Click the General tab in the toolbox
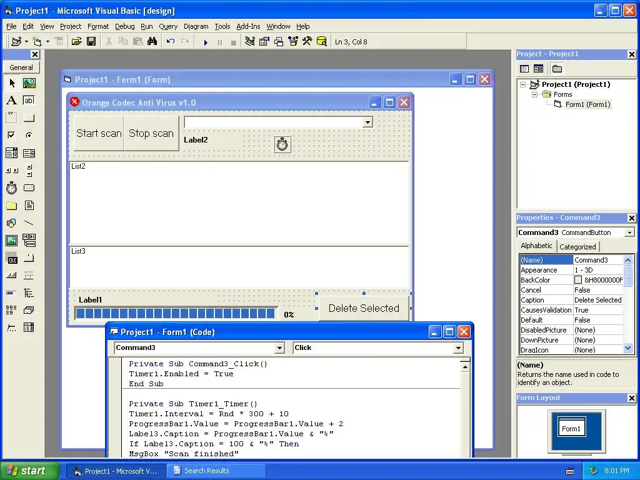The image size is (640, 480). [x=21, y=67]
